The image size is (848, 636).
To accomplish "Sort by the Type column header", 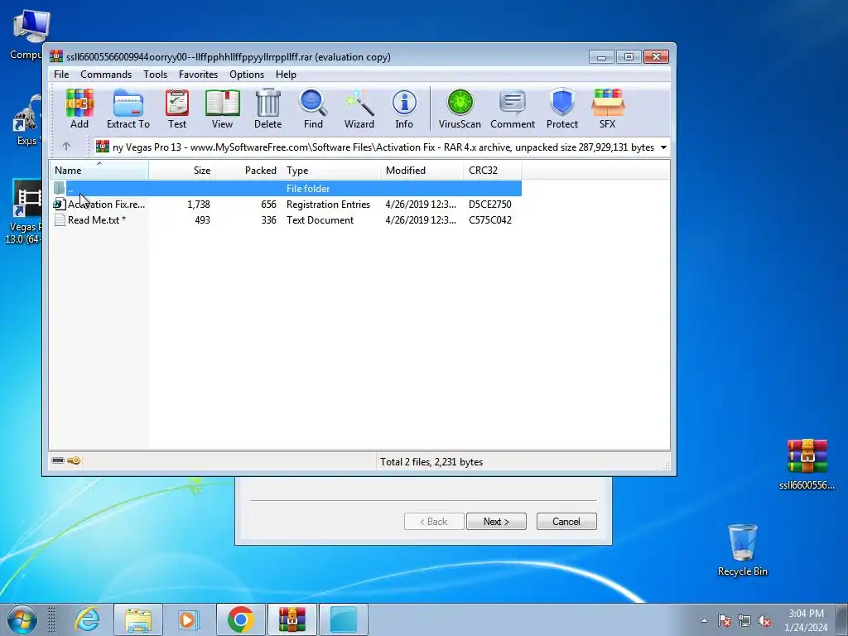I will tap(331, 171).
